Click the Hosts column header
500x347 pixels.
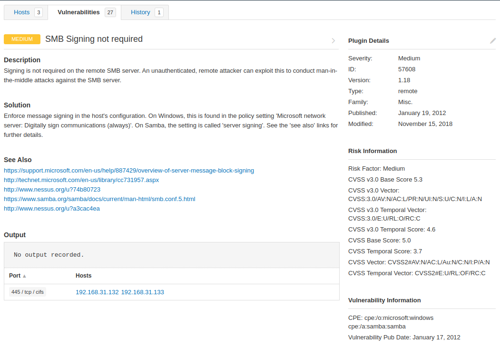(x=84, y=276)
